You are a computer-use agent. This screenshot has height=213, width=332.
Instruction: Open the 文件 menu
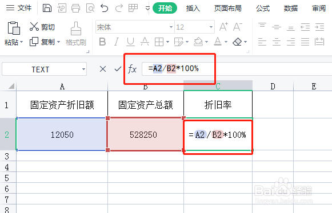(19, 8)
